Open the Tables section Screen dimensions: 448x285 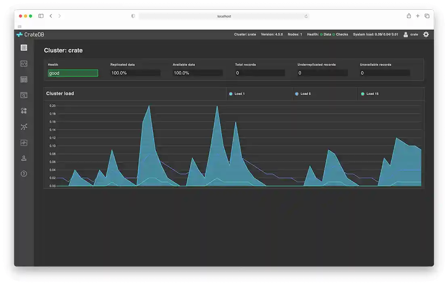click(x=24, y=79)
